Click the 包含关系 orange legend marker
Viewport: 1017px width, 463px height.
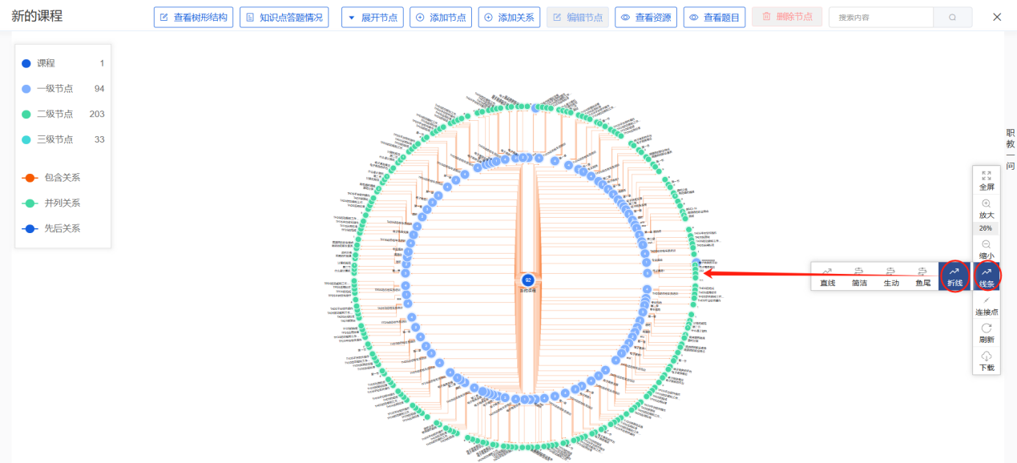tap(30, 178)
